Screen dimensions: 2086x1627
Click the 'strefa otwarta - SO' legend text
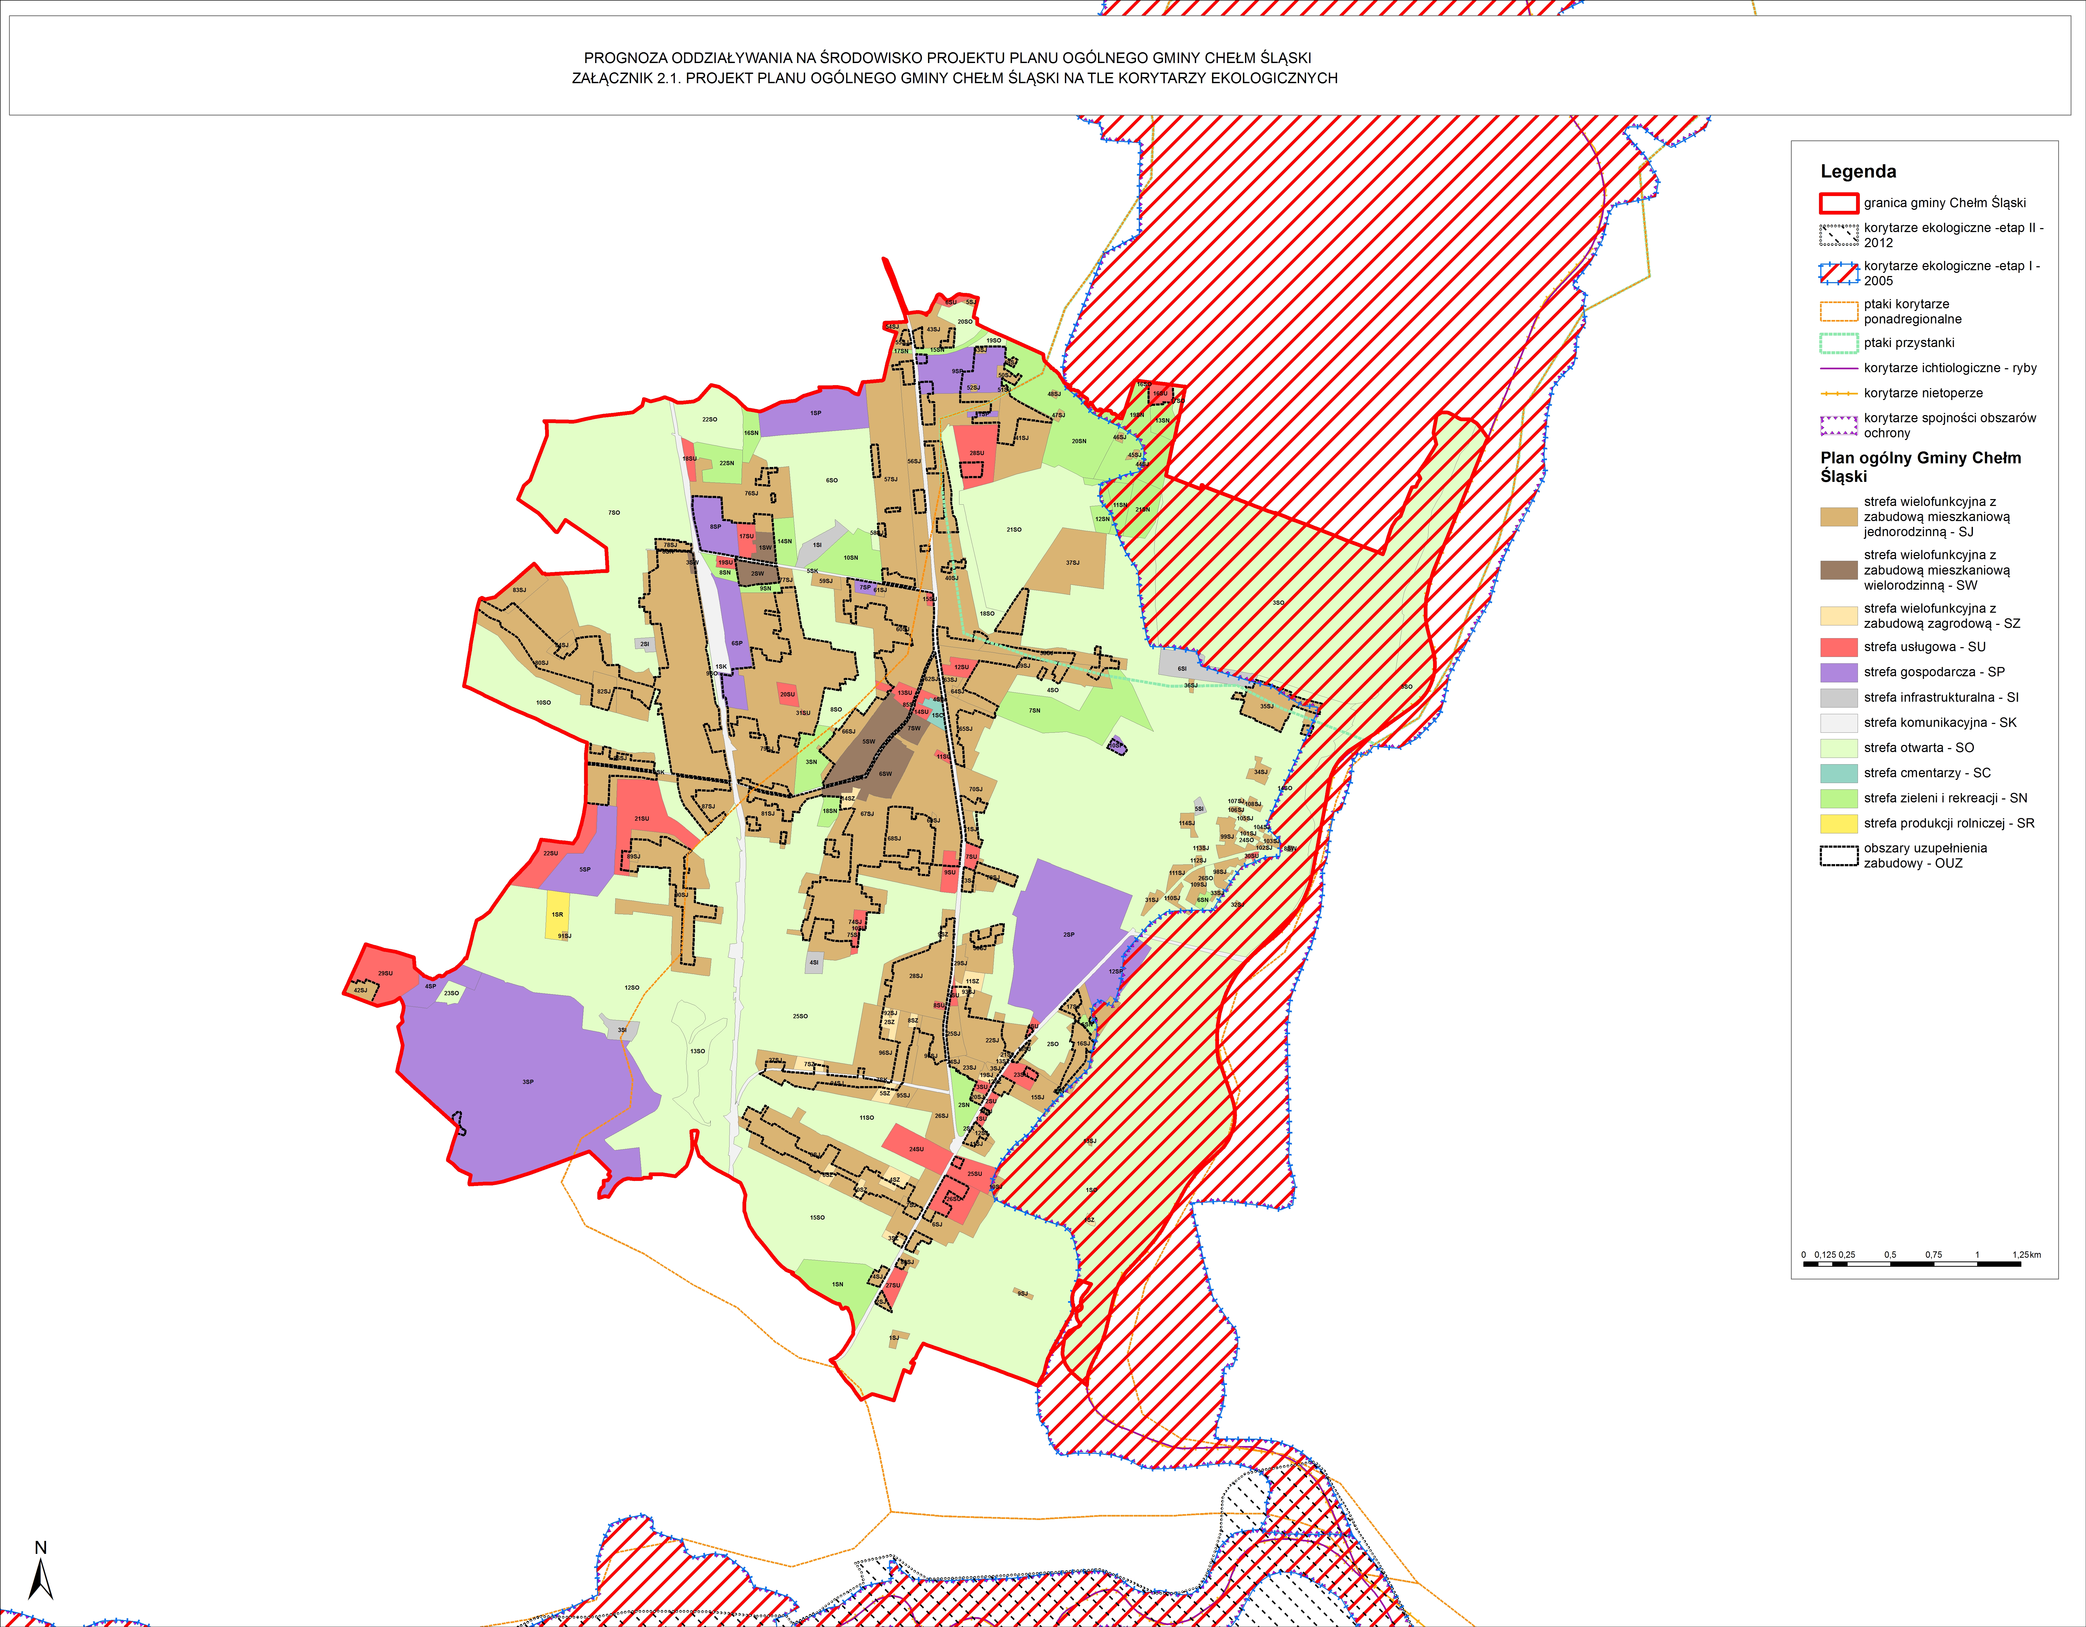click(1919, 748)
